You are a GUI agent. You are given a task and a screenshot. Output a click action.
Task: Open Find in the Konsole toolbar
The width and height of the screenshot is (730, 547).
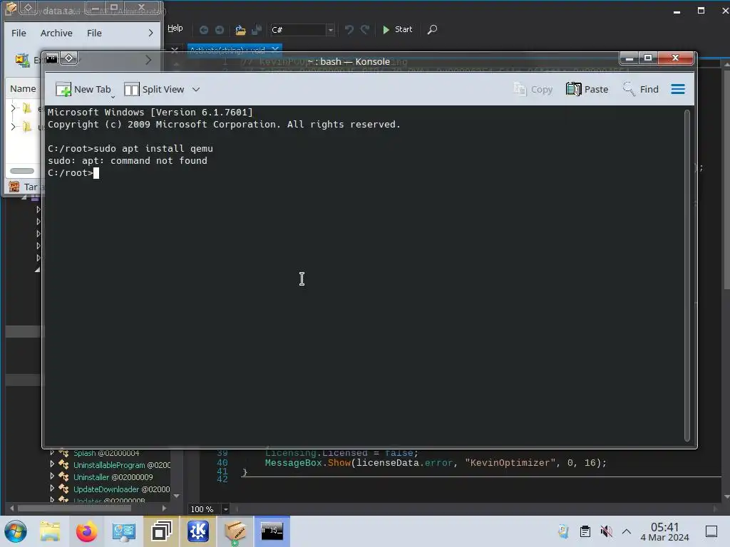click(640, 89)
